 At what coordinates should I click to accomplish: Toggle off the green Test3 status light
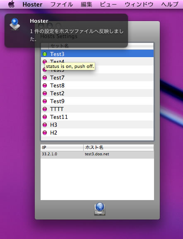coord(45,54)
